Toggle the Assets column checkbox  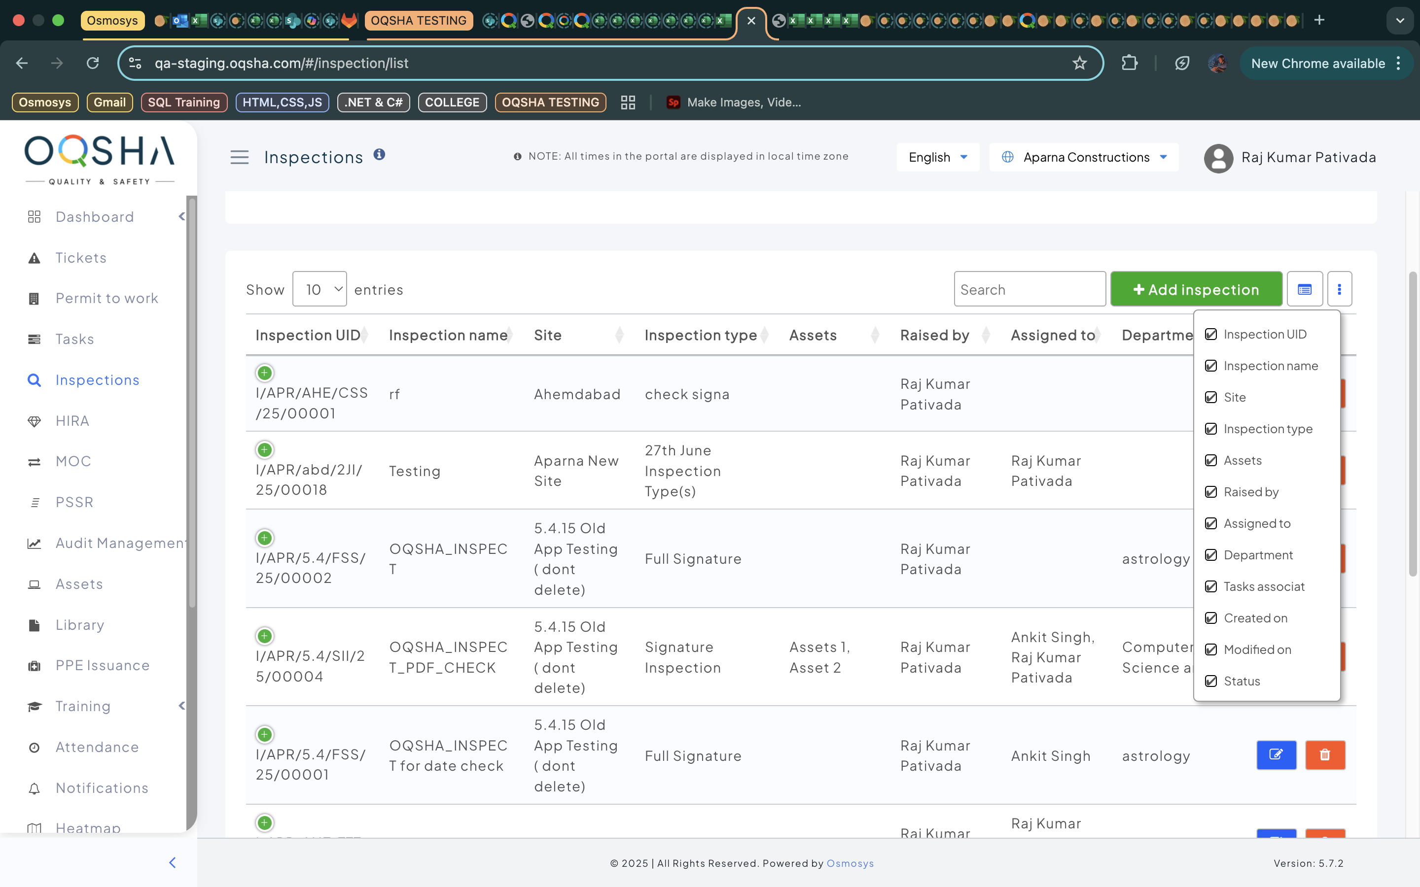pos(1210,461)
